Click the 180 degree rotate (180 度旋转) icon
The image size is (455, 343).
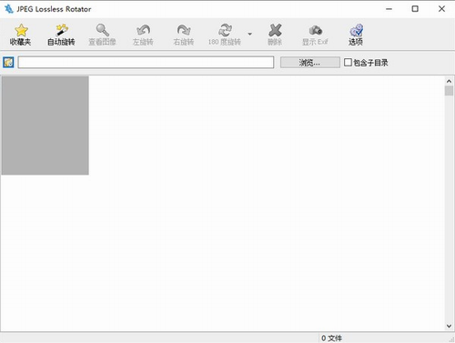(x=225, y=30)
